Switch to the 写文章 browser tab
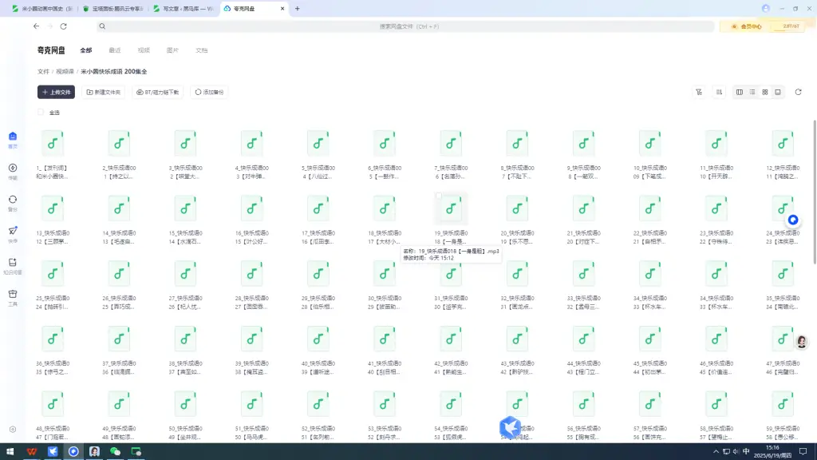The width and height of the screenshot is (817, 460). tap(184, 8)
